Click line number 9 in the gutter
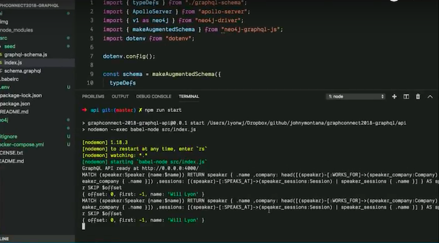 click(x=92, y=74)
